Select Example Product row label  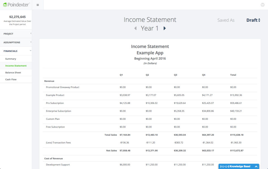[55, 95]
